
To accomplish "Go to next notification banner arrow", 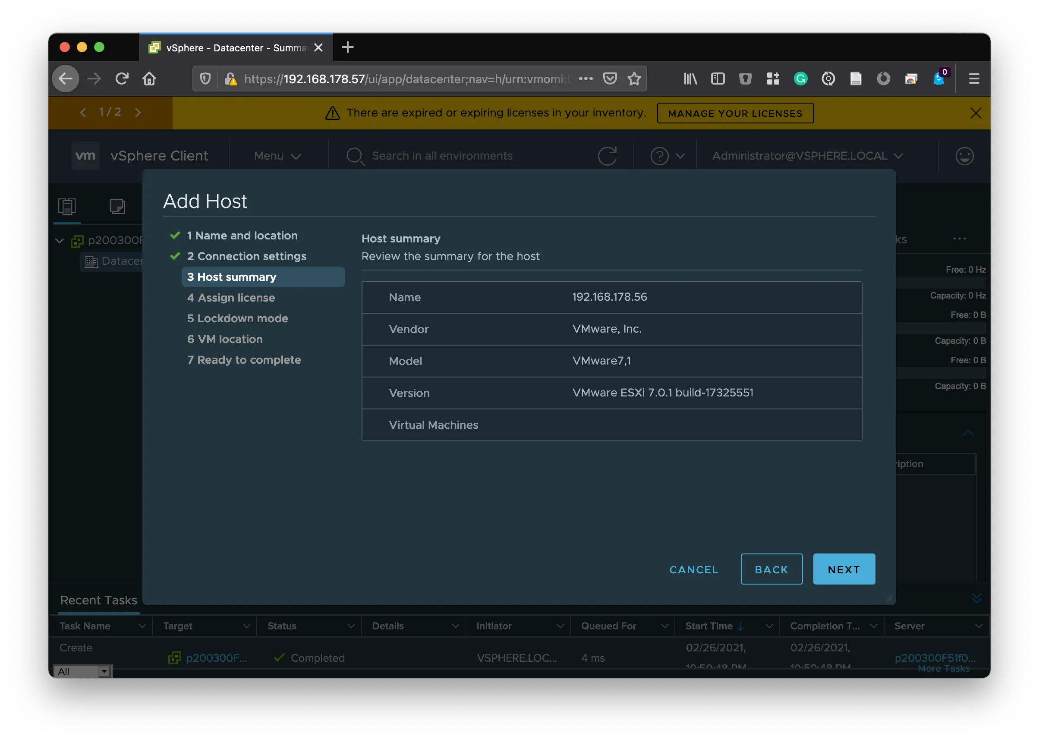I will click(138, 113).
